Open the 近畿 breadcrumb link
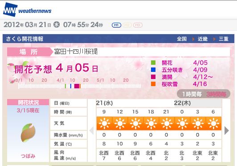This screenshot has height=166, width=237. 203,39
